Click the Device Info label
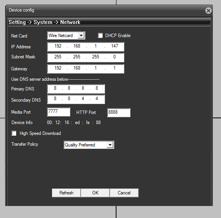This screenshot has height=218, width=221. (22, 123)
